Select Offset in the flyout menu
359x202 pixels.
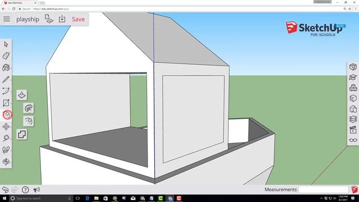coord(29,121)
